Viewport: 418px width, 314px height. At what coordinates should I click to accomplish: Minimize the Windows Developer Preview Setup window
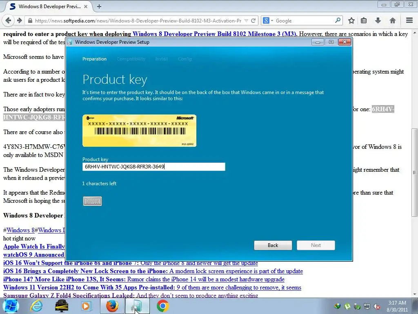pyautogui.click(x=318, y=42)
